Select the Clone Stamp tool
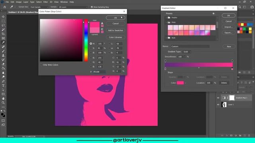The width and height of the screenshot is (255, 143). point(3,56)
